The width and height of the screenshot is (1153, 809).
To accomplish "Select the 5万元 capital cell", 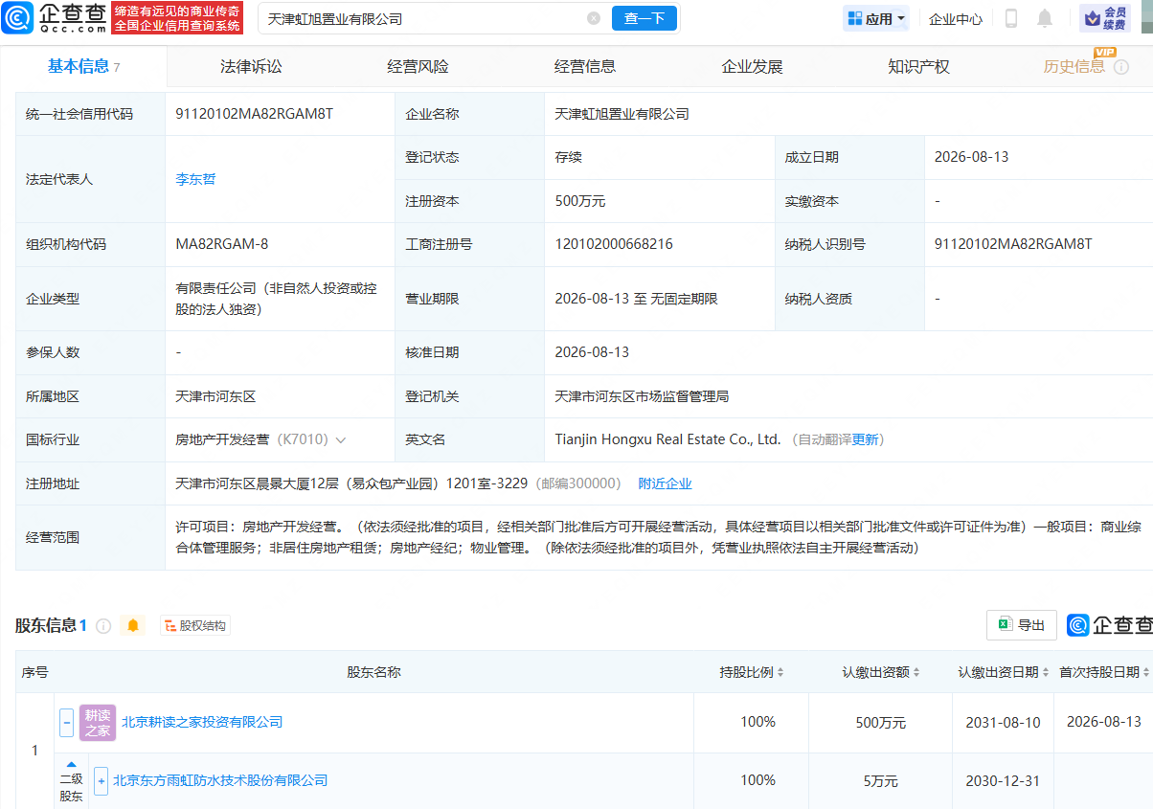I will [880, 780].
